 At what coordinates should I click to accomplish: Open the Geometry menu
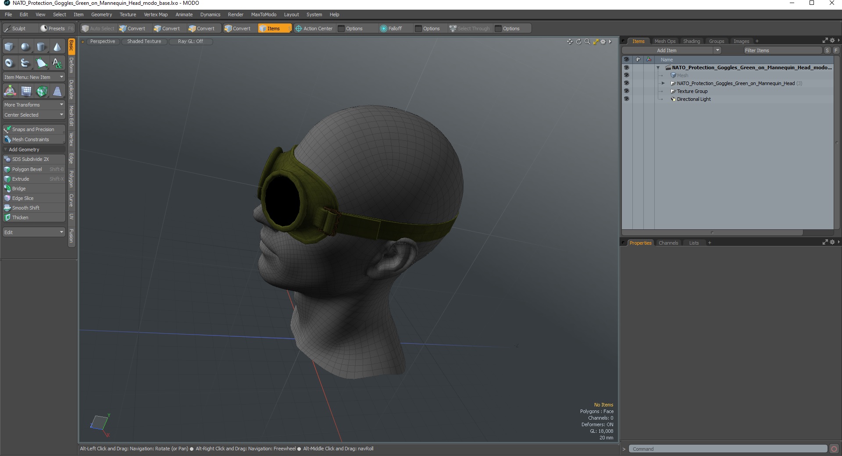pos(101,14)
